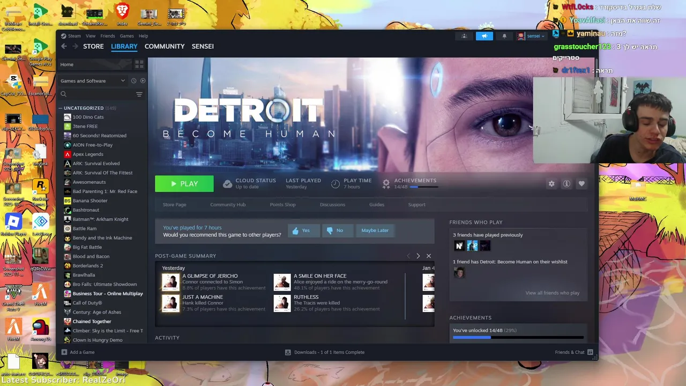
Task: Open the Among Us desktop icon
Action: 40,329
